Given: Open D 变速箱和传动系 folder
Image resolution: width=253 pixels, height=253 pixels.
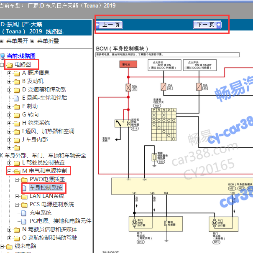Looking at the screenshot, I should point(44,89).
